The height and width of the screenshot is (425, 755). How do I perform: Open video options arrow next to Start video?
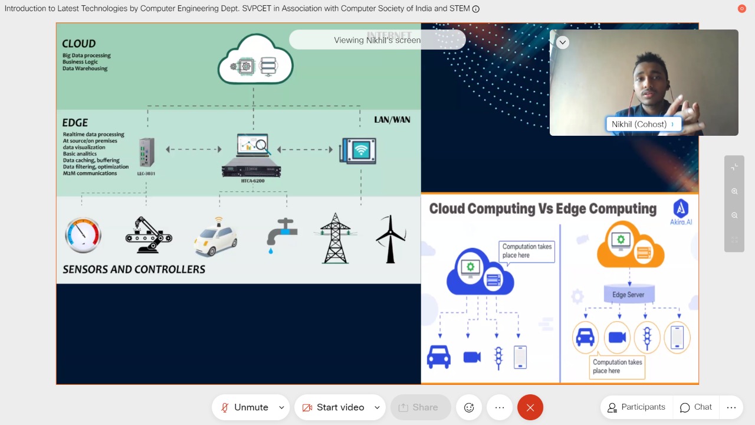coord(377,407)
